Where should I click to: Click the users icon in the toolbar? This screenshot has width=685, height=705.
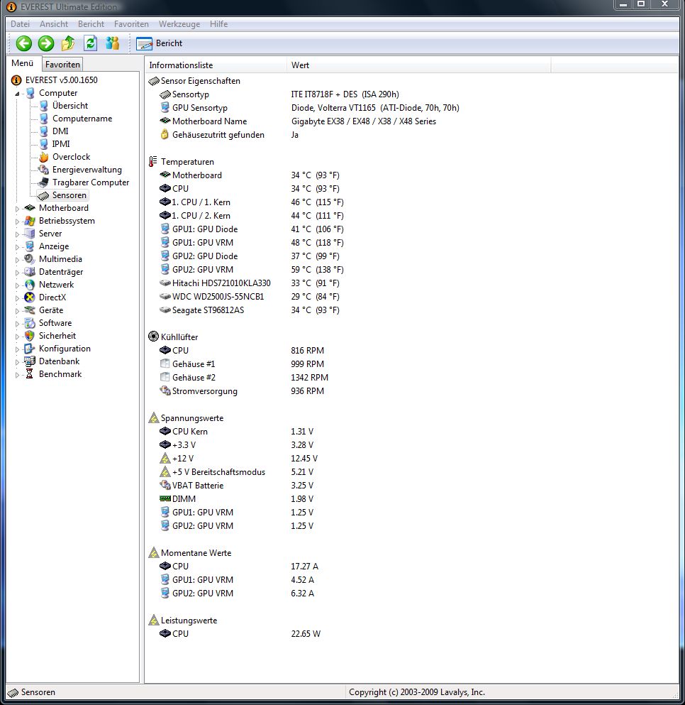112,43
